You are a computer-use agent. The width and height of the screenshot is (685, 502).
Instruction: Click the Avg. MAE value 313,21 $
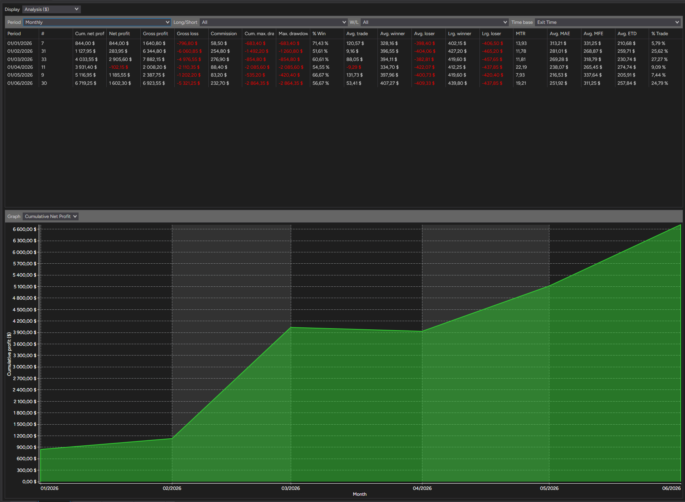click(559, 43)
